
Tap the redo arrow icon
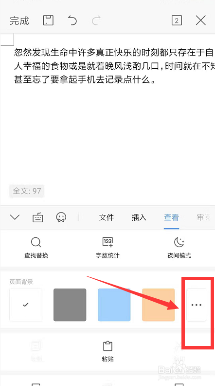[96, 20]
